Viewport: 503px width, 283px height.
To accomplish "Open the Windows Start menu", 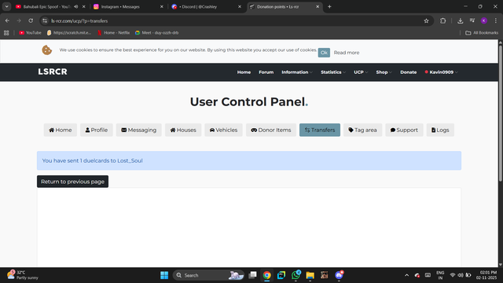I will tap(164, 275).
